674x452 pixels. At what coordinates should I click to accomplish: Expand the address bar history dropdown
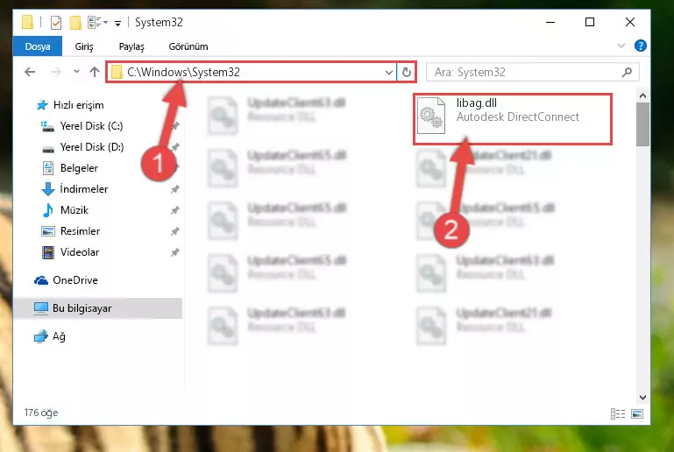[389, 72]
